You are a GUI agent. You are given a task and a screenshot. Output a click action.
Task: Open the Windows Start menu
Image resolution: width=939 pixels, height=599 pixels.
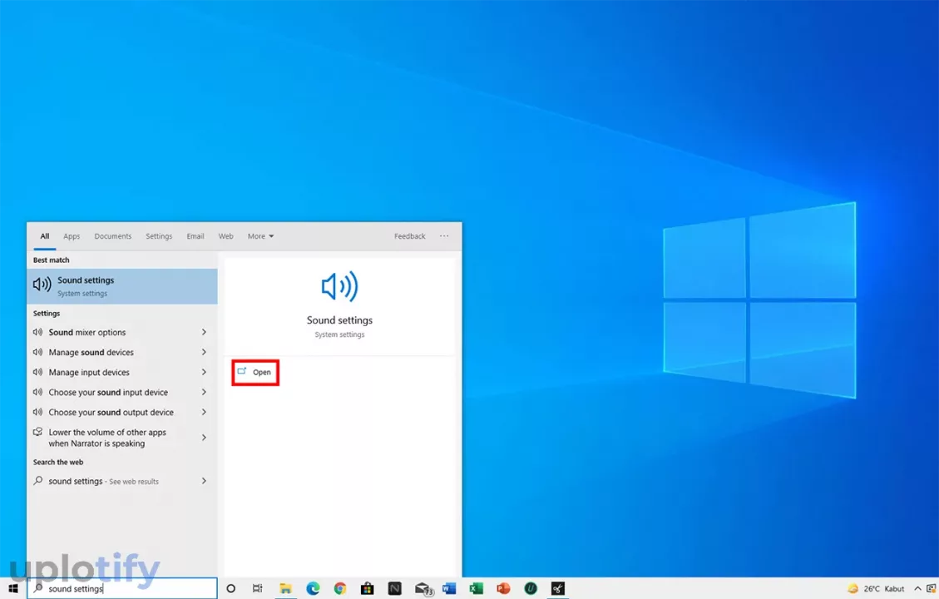click(13, 588)
